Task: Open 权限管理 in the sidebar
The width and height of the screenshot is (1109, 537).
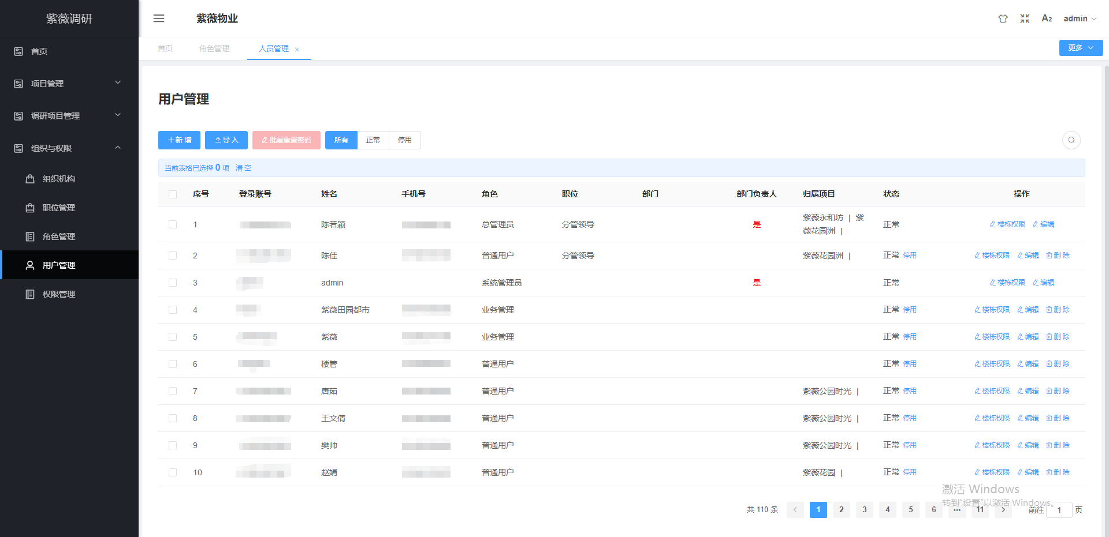Action: click(x=69, y=294)
